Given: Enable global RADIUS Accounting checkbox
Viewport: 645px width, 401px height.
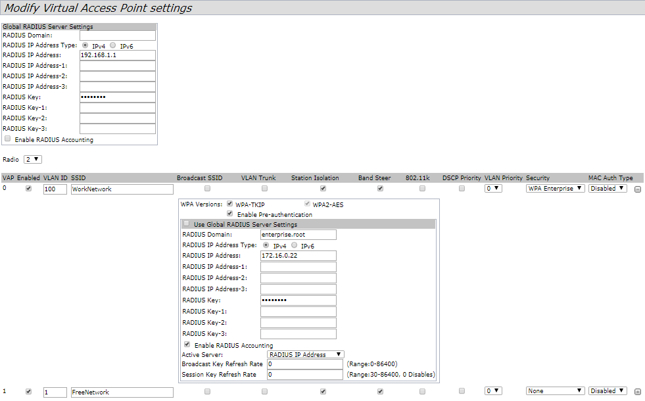Looking at the screenshot, I should (7, 139).
